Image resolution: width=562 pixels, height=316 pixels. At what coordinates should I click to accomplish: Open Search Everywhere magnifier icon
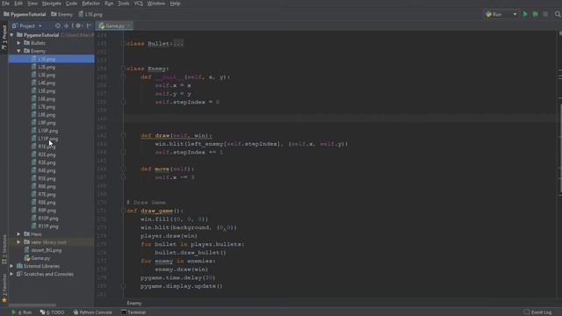(558, 14)
